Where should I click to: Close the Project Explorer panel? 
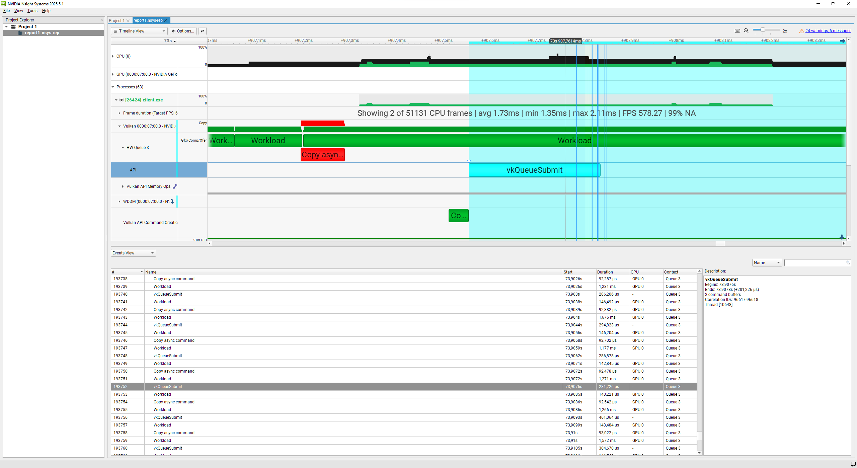[x=101, y=20]
